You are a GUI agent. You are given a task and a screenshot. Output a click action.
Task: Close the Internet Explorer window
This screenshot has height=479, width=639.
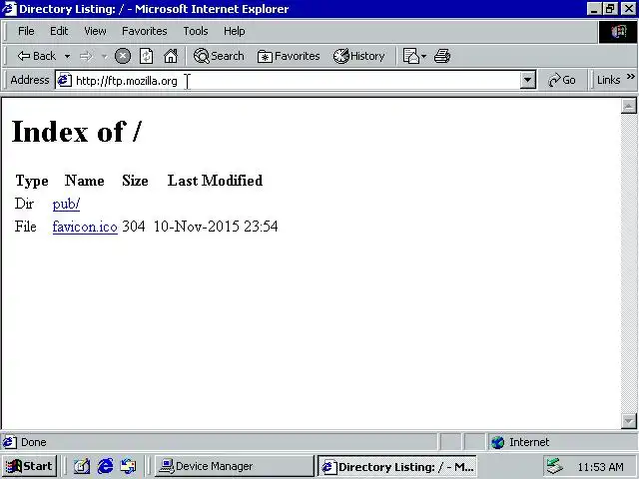pos(628,9)
